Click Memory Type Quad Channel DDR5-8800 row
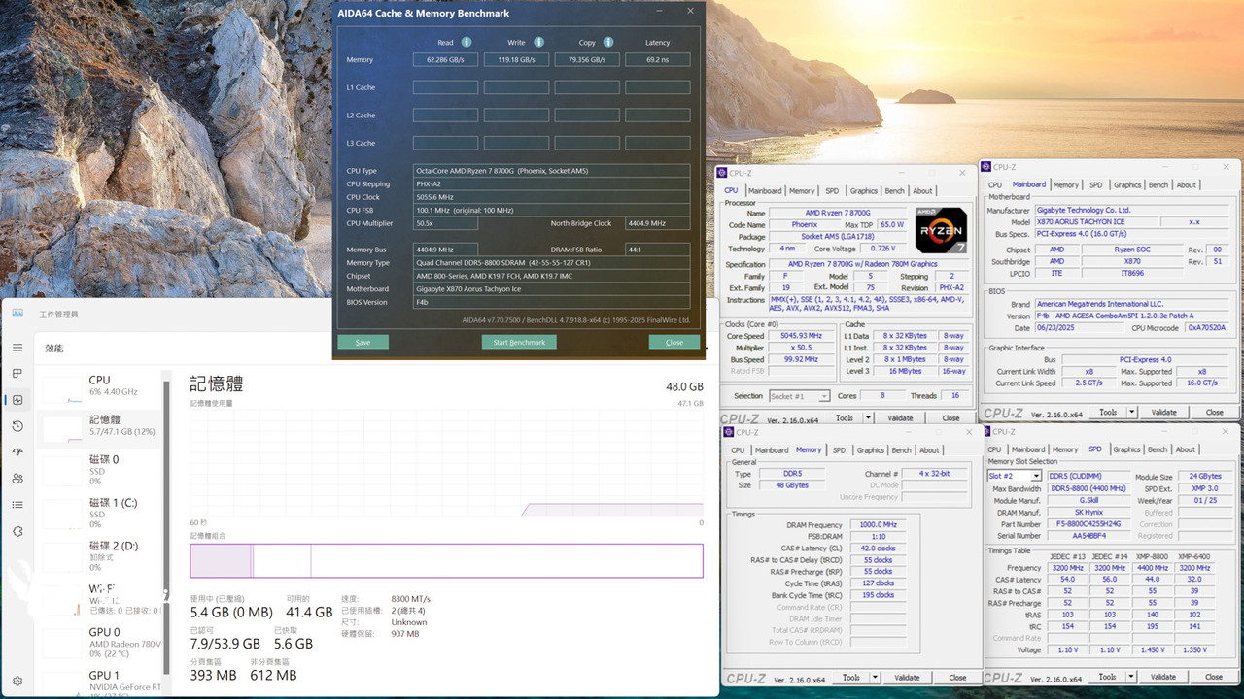The width and height of the screenshot is (1244, 699). pos(552,263)
